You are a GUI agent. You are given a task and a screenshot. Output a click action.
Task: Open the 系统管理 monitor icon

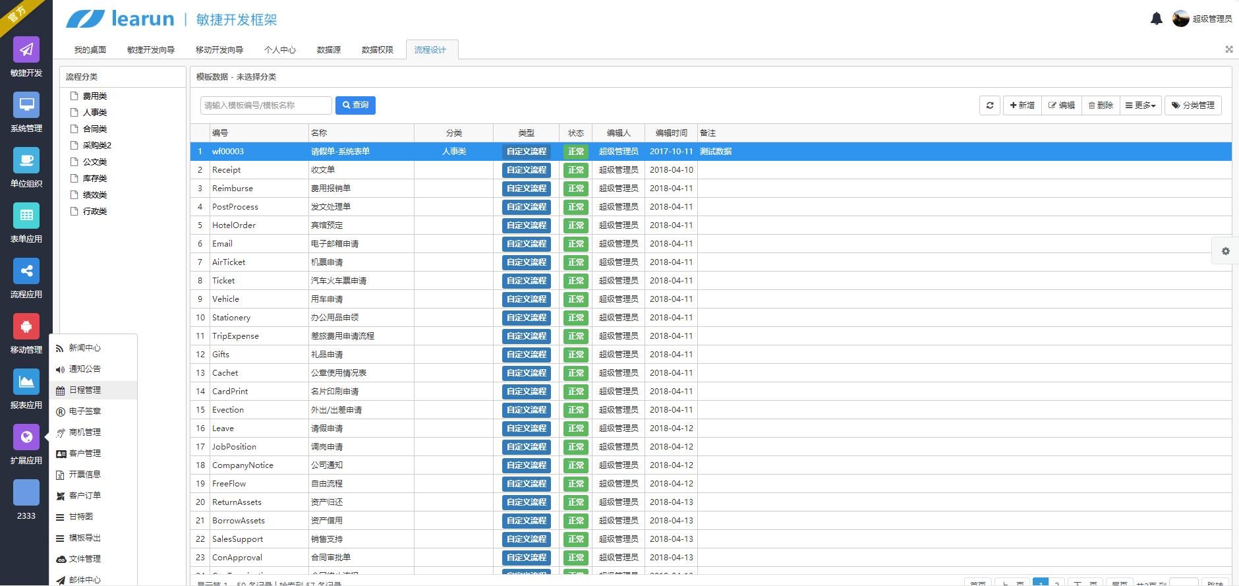click(x=26, y=105)
